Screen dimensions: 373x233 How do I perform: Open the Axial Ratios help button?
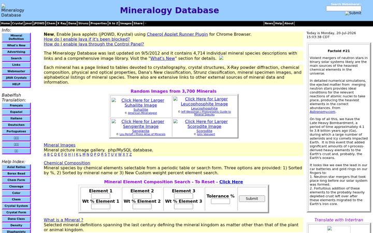(x=16, y=167)
